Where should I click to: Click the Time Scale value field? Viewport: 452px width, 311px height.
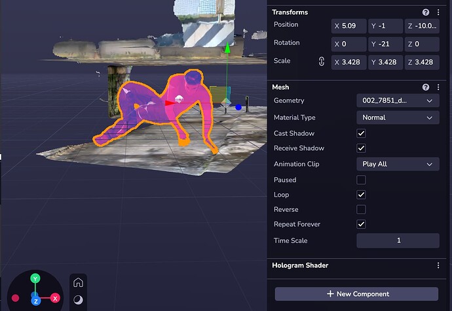click(398, 240)
